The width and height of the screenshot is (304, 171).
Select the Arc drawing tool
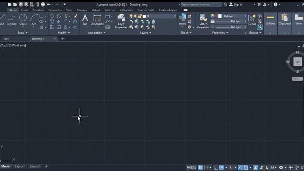point(34,20)
